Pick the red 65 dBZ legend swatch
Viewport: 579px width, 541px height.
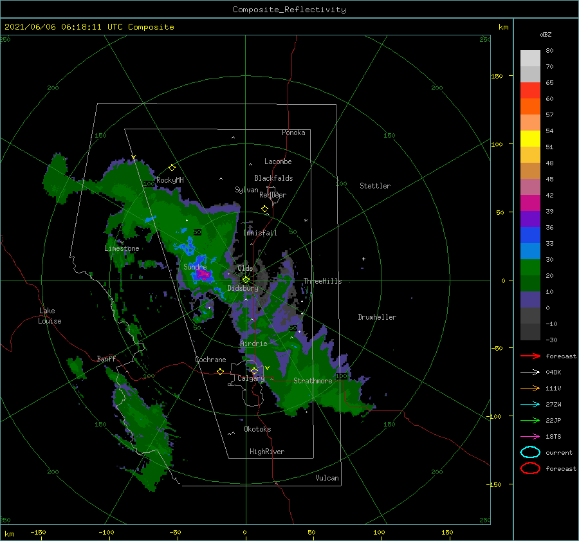click(530, 90)
